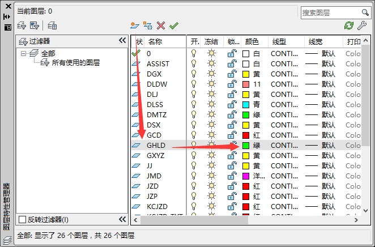Screen dimensions: 375x247
Task: Change the green color swatch of GHLD layer
Action: pos(246,146)
